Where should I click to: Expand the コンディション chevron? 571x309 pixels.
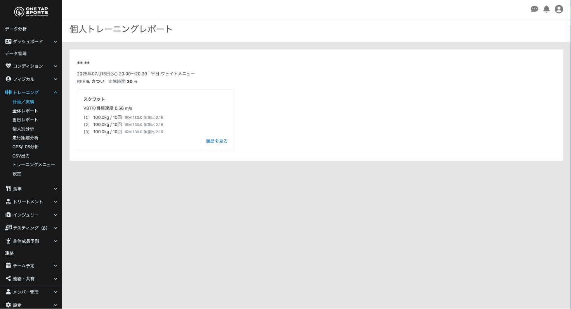click(56, 66)
